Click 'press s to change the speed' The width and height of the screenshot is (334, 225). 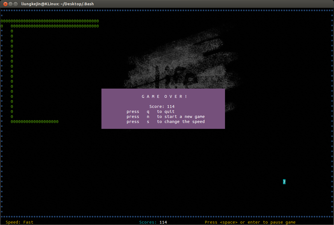point(165,122)
